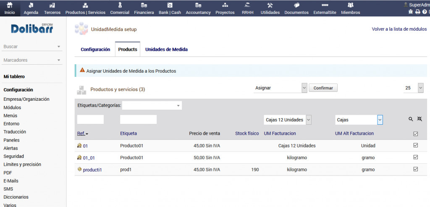
Task: Click the bug report icon
Action: 411,12
